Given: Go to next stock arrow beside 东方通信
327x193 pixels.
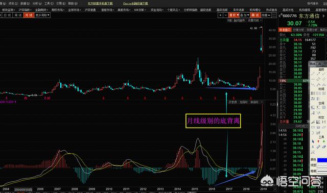Looking at the screenshot, I should 324,16.
